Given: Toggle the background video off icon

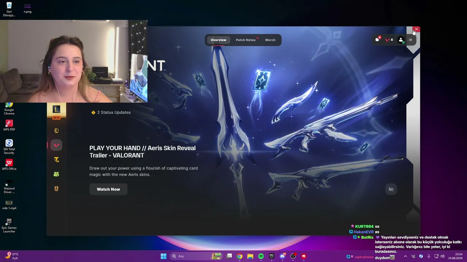Looking at the screenshot, I should pos(391,189).
